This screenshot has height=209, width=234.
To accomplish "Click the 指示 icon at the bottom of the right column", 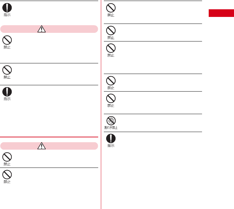I will 111,138.
